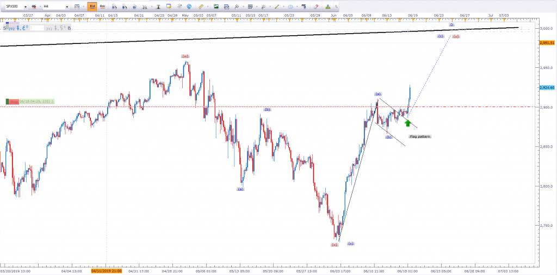This screenshot has height=275, width=557.
Task: Click the green up arrow marker
Action: 407,123
